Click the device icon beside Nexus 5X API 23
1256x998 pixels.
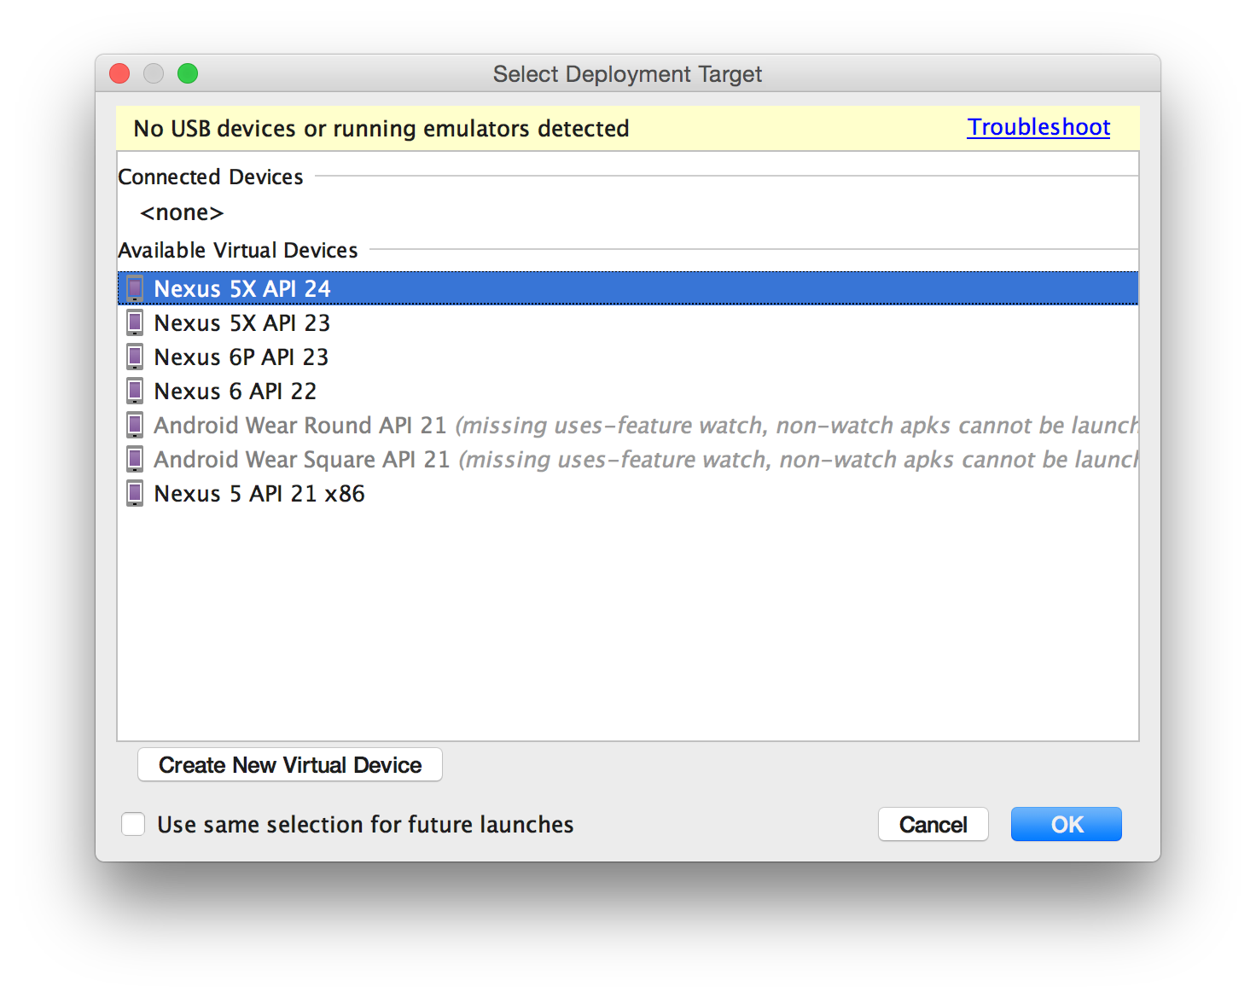(x=135, y=322)
